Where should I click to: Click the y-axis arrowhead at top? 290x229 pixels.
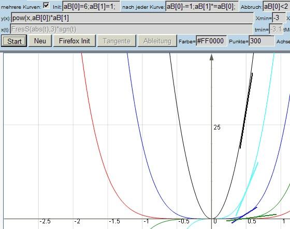[211, 57]
